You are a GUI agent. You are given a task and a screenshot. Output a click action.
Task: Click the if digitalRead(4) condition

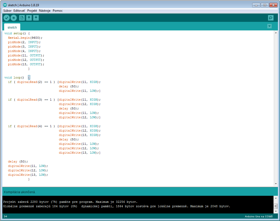(31, 126)
